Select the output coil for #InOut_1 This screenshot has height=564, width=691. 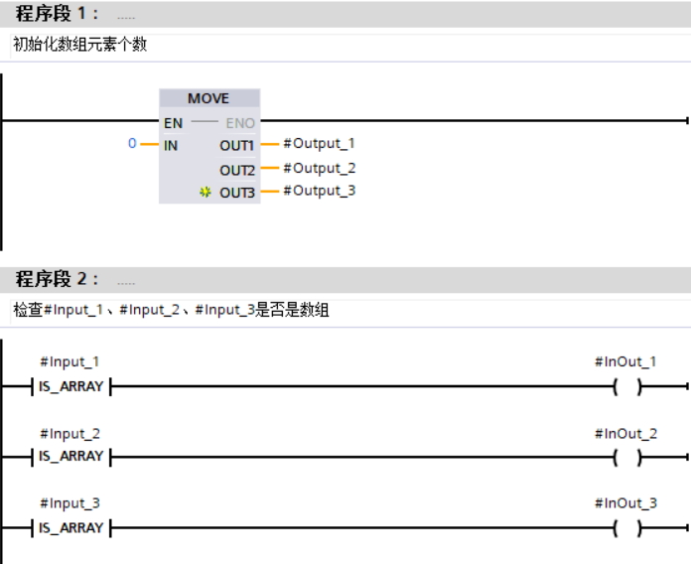[x=627, y=387]
